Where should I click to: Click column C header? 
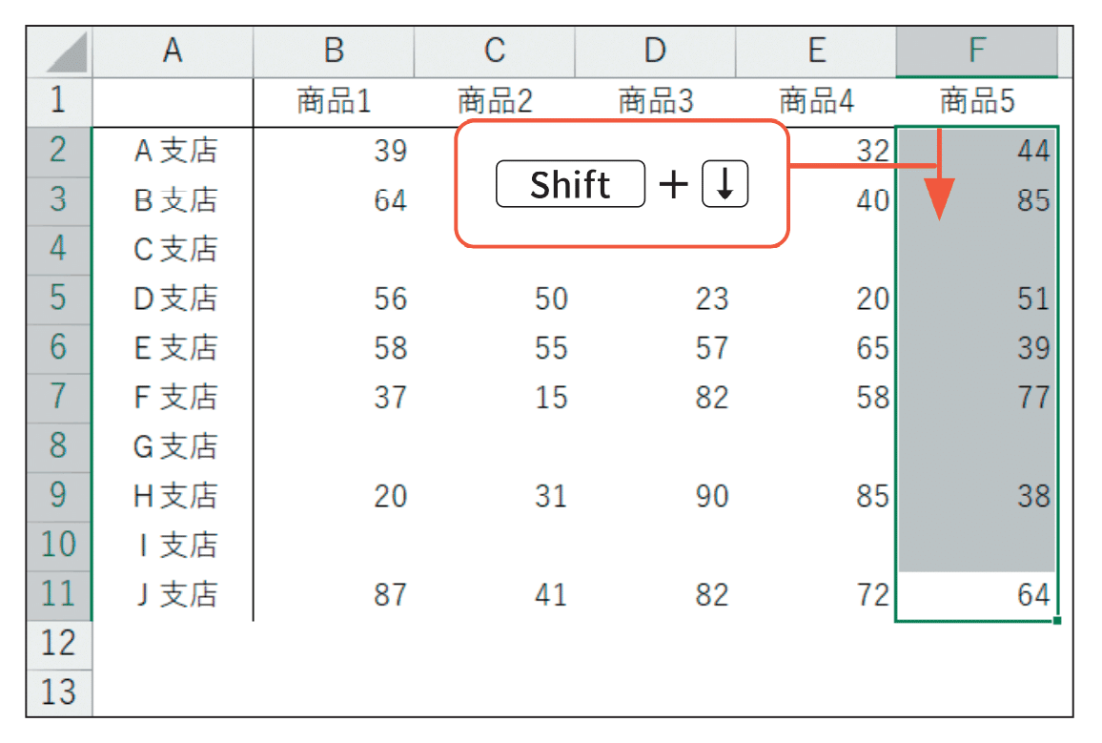(495, 52)
